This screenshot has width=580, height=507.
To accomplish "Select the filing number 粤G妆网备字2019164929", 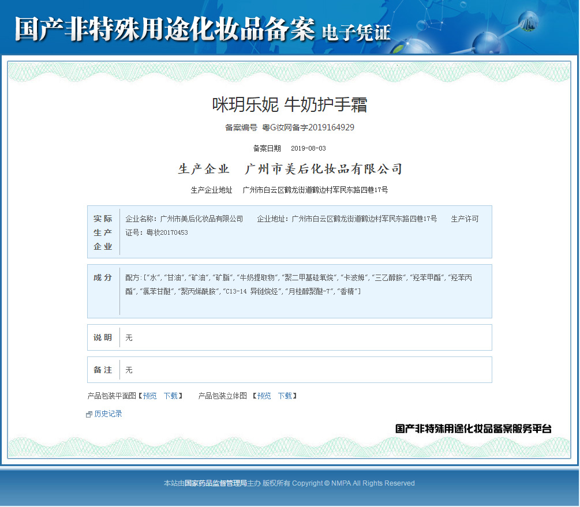I will coord(308,127).
